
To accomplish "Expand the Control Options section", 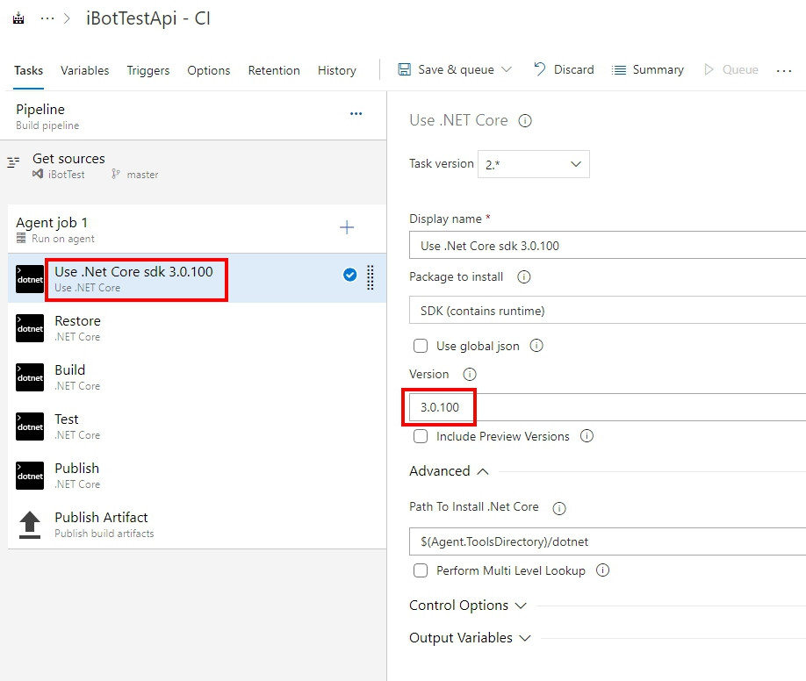I will 468,606.
